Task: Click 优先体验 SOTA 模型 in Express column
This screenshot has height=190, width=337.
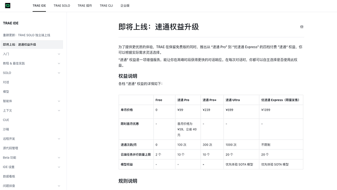Action: tap(275, 165)
